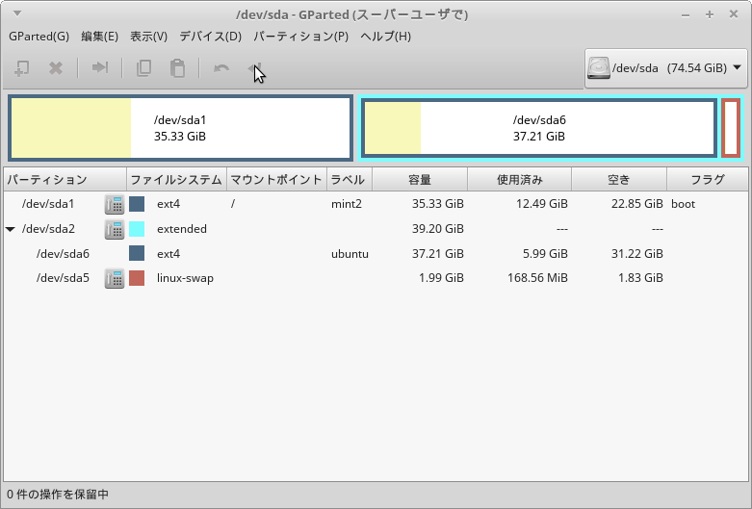Image resolution: width=752 pixels, height=509 pixels.
Task: Open the GParted(G) menu
Action: pos(39,37)
